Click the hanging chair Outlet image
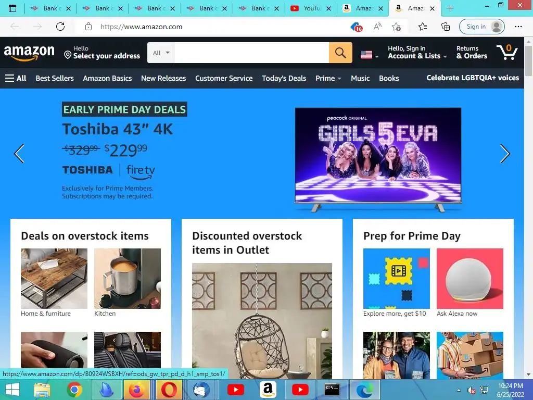The height and width of the screenshot is (400, 533). [x=262, y=321]
